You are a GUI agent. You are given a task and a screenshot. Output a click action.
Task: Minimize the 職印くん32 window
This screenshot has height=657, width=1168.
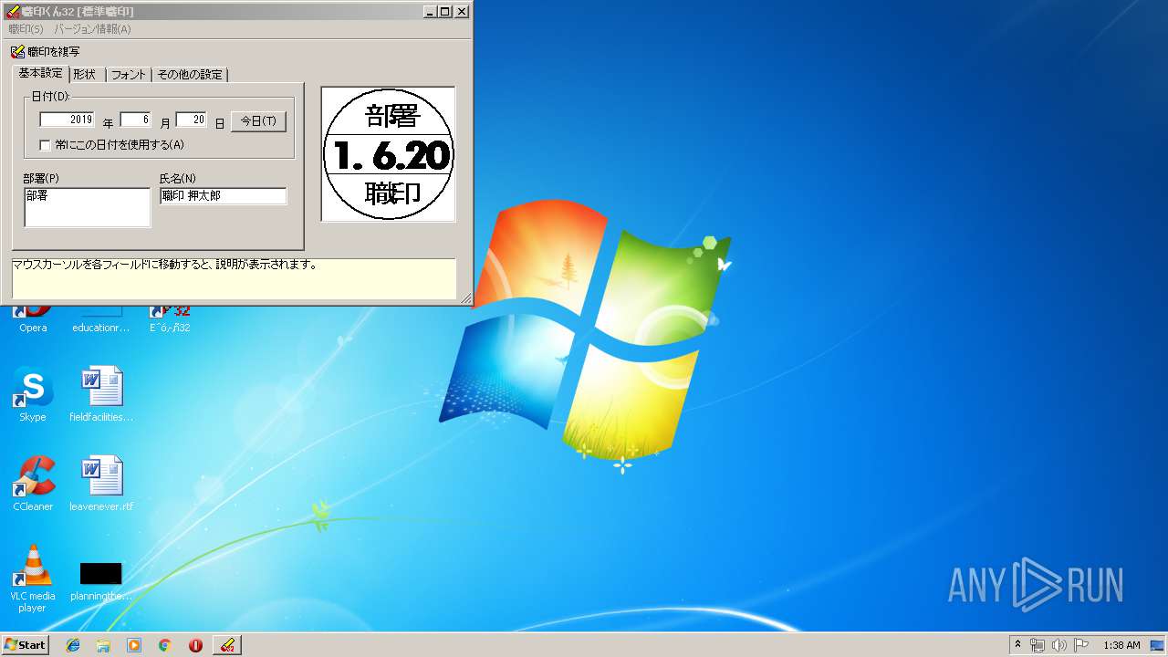430,12
